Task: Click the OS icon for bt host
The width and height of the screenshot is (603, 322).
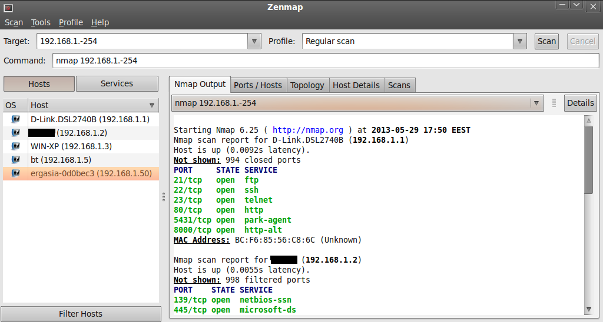Action: pos(15,159)
